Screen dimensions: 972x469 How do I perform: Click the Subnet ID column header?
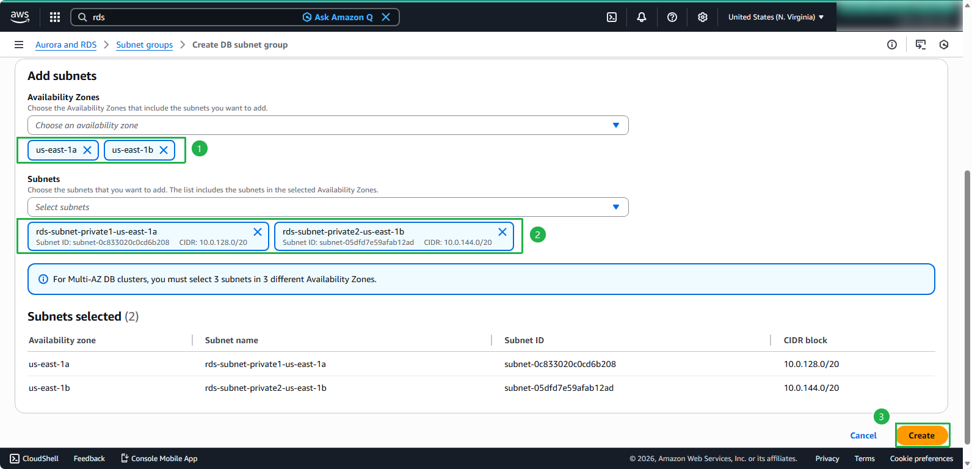[524, 340]
